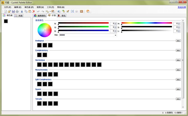Click the center of the color wheel
This screenshot has height=116, width=188.
click(44, 30)
